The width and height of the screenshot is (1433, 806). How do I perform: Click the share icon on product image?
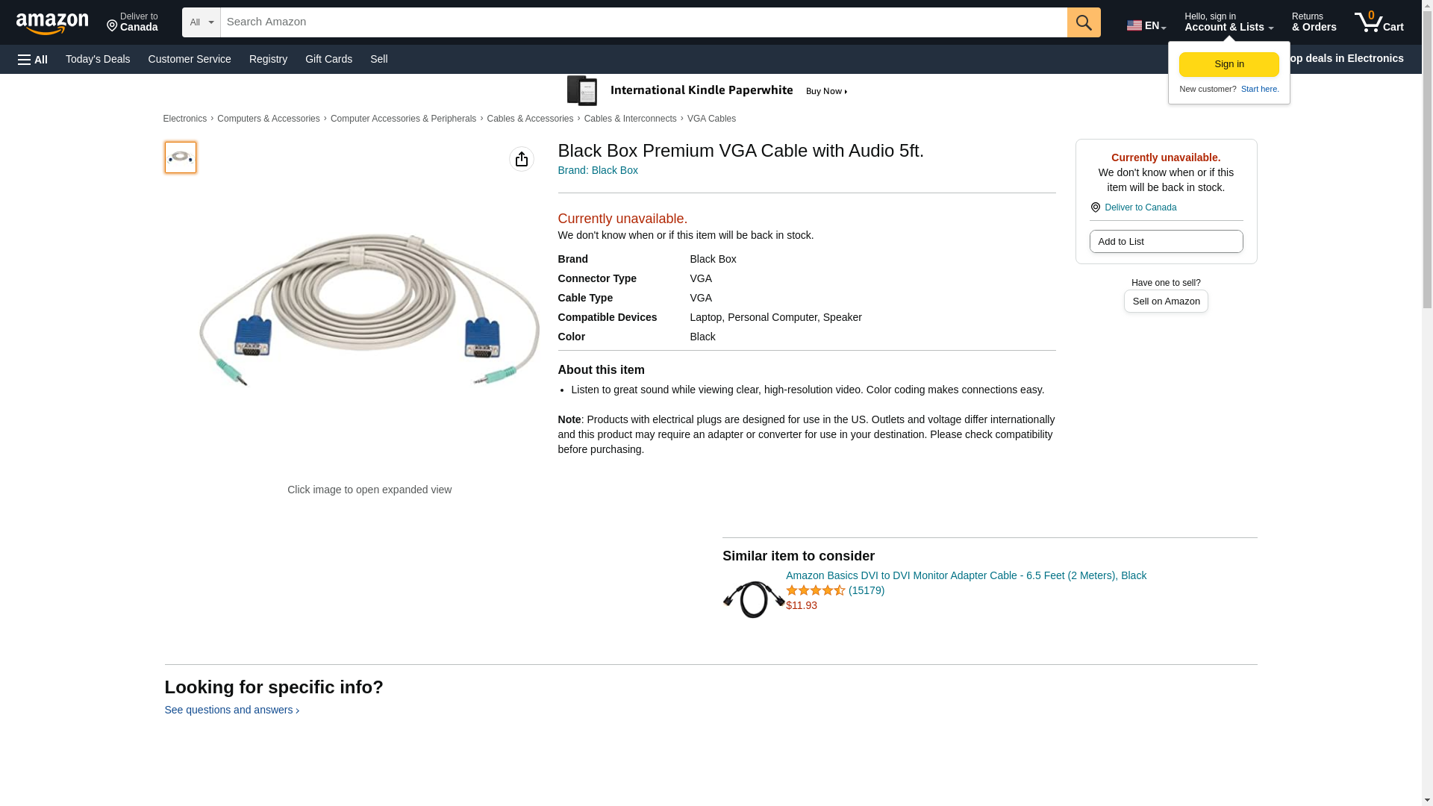click(521, 159)
